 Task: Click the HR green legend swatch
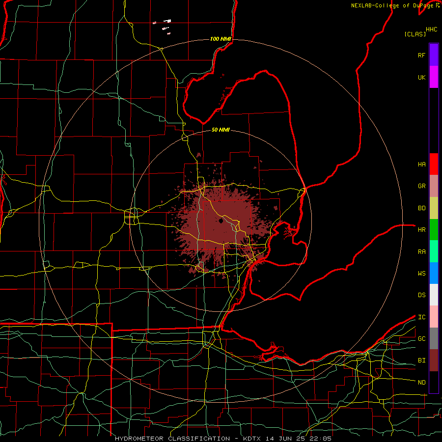coord(434,230)
